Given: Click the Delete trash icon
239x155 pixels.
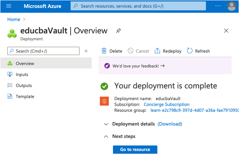Looking at the screenshot, I should [x=104, y=51].
